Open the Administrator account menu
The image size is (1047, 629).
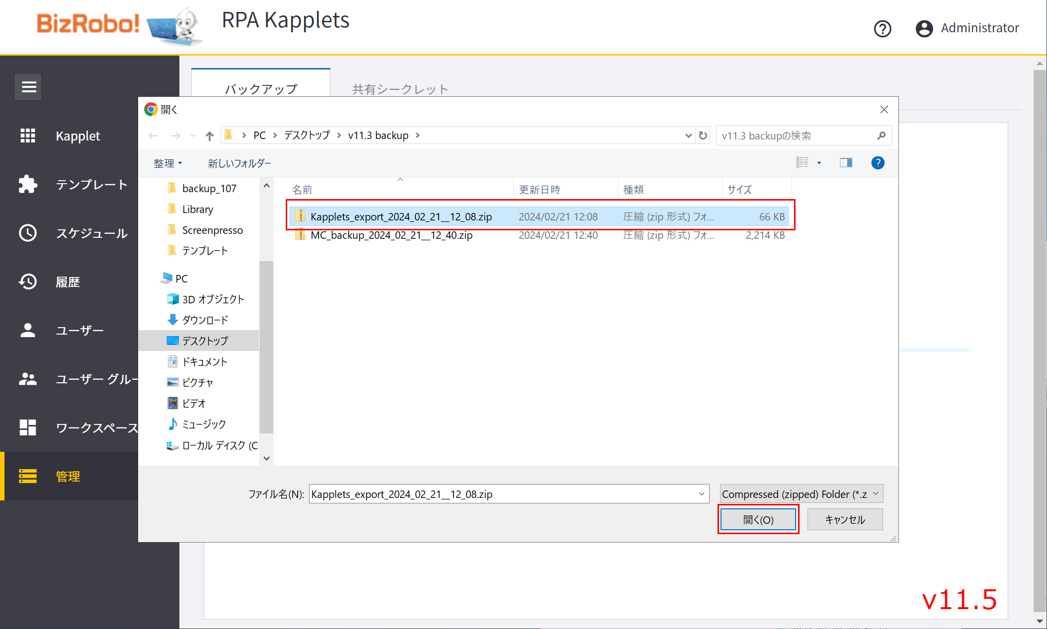point(967,28)
